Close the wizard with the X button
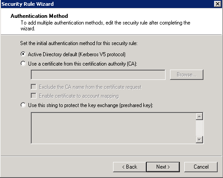 tap(217, 4)
